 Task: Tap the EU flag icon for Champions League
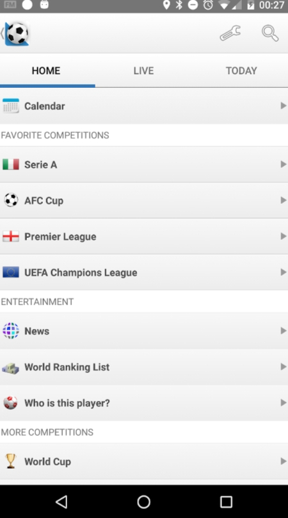tap(11, 272)
